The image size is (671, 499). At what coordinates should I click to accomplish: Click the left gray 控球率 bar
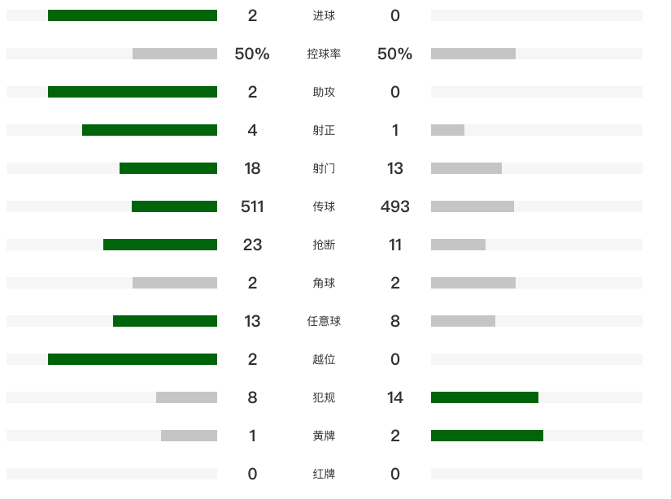pos(175,54)
